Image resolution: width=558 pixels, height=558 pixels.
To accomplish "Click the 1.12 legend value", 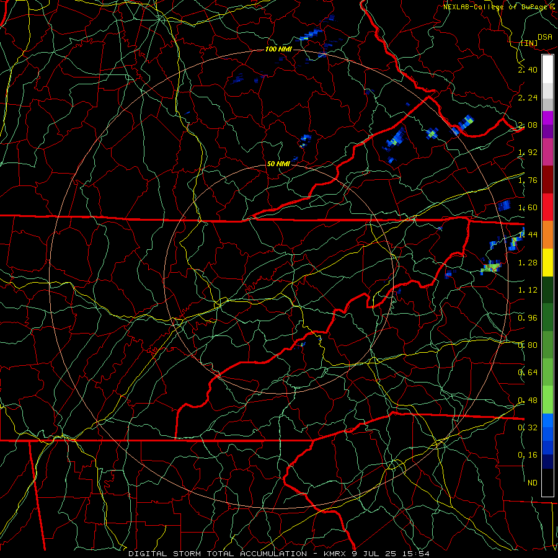I will click(528, 290).
